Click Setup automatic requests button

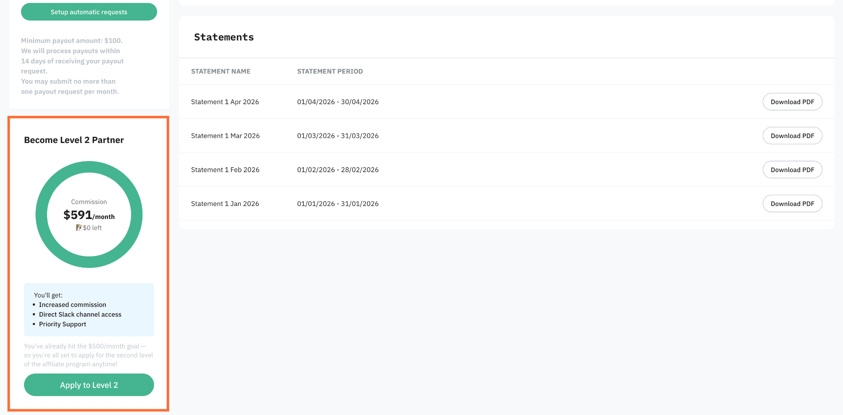tap(89, 12)
